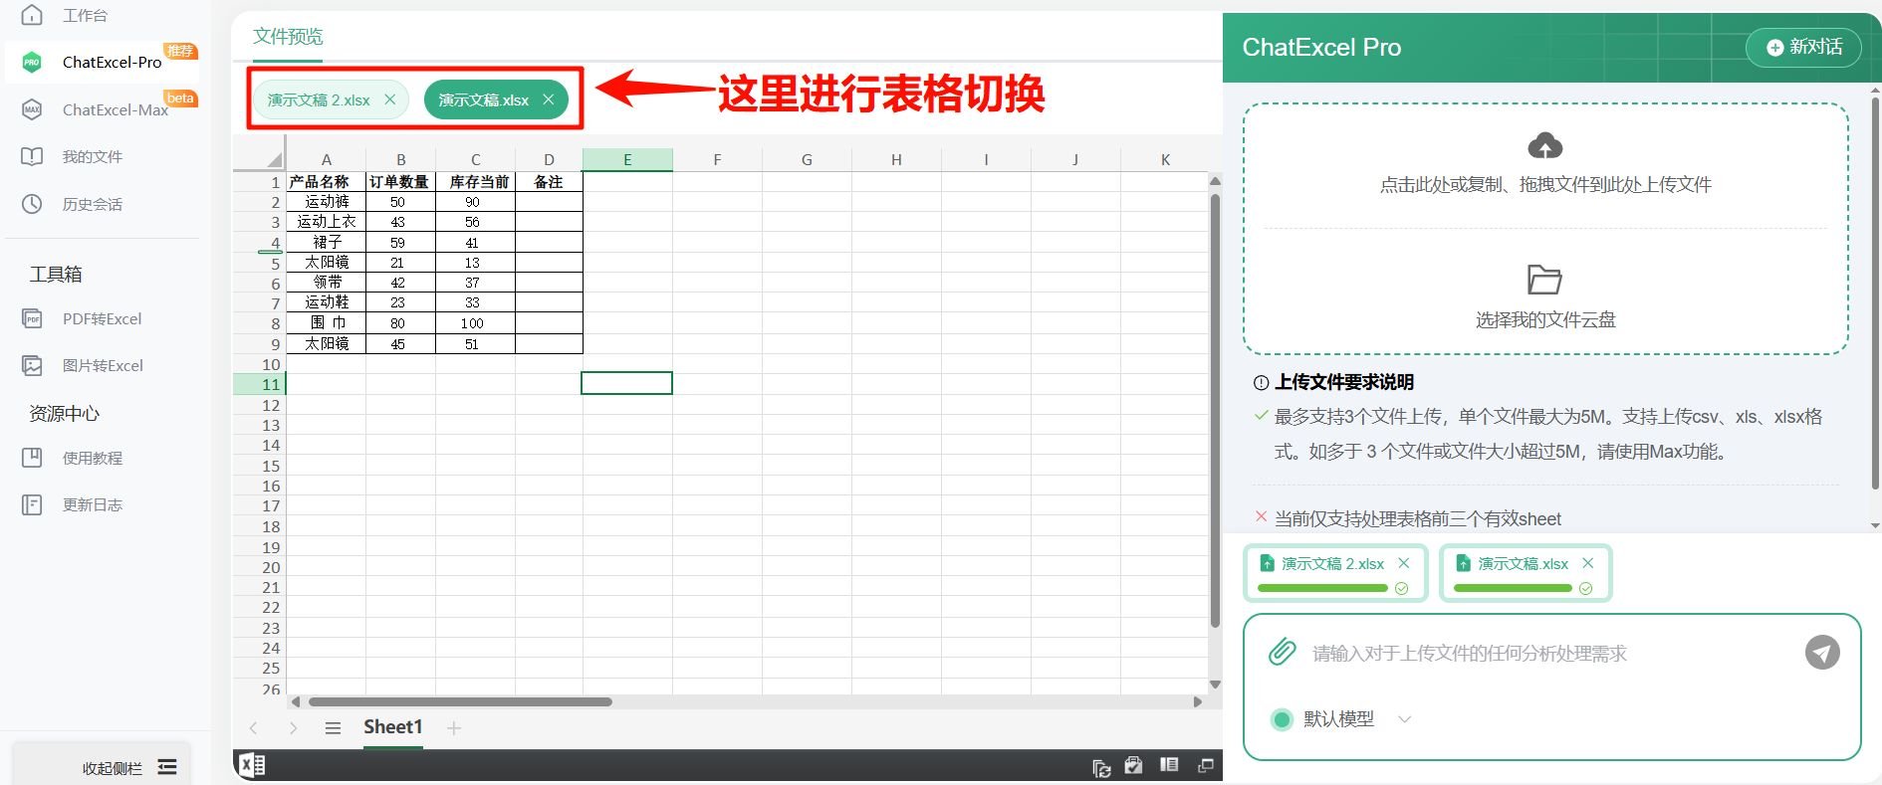Viewport: 1882px width, 785px height.
Task: Click the spreadsheet horizontal scrollbar
Action: tap(460, 701)
